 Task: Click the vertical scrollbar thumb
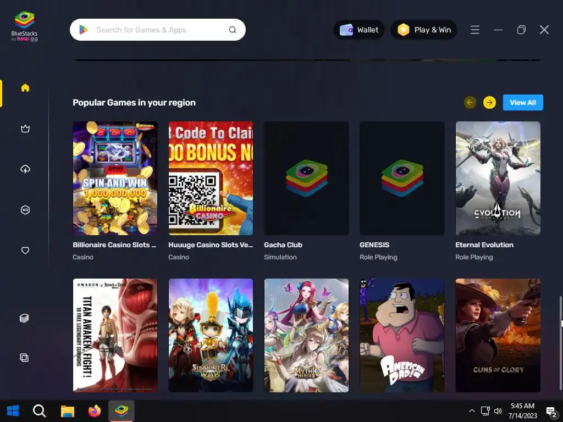tap(560, 343)
